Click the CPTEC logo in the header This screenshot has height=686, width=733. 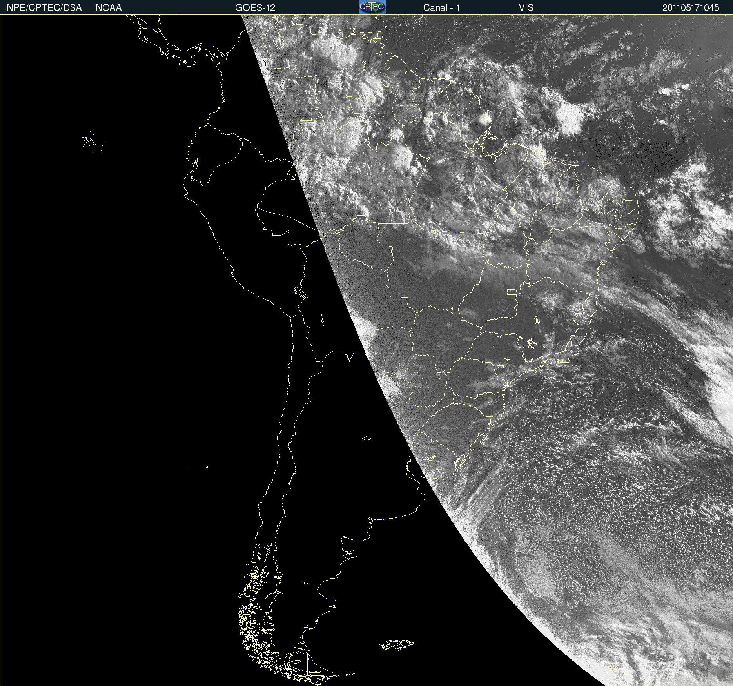coord(372,7)
